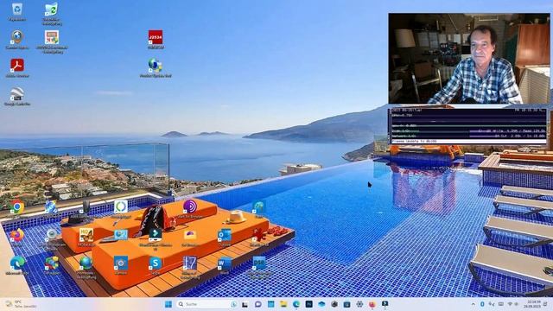Open the Wi-Fi network tray icon
Viewport: 553px width, 311px height.
(x=510, y=304)
